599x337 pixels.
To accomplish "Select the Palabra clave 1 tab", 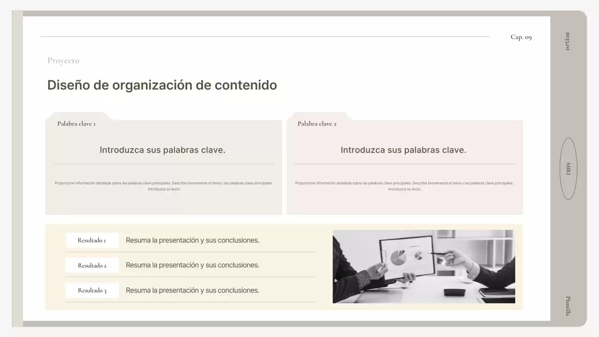I will [x=76, y=124].
